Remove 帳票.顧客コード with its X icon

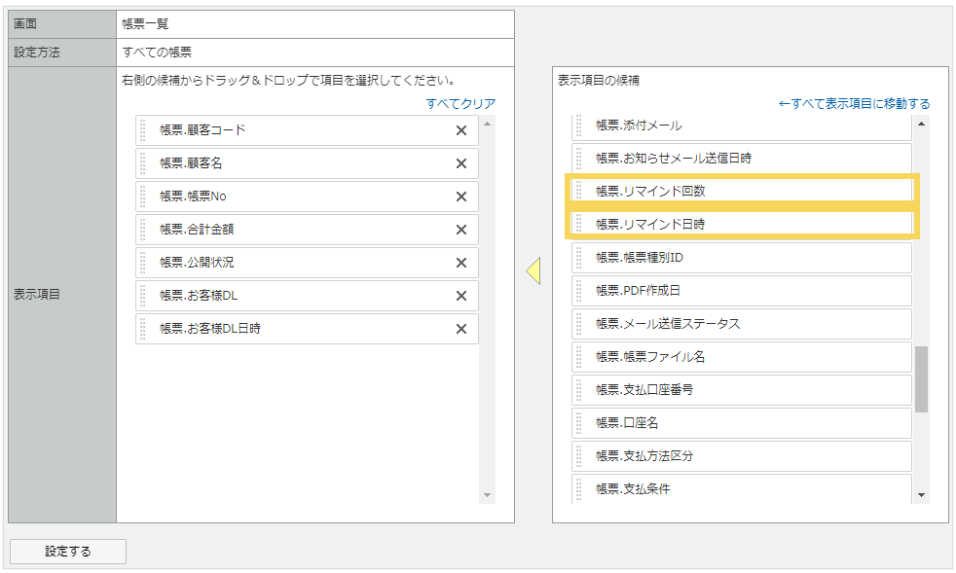coord(461,130)
